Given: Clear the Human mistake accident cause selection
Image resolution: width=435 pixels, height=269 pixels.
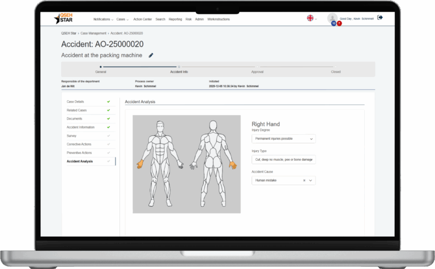Looking at the screenshot, I should 304,181.
